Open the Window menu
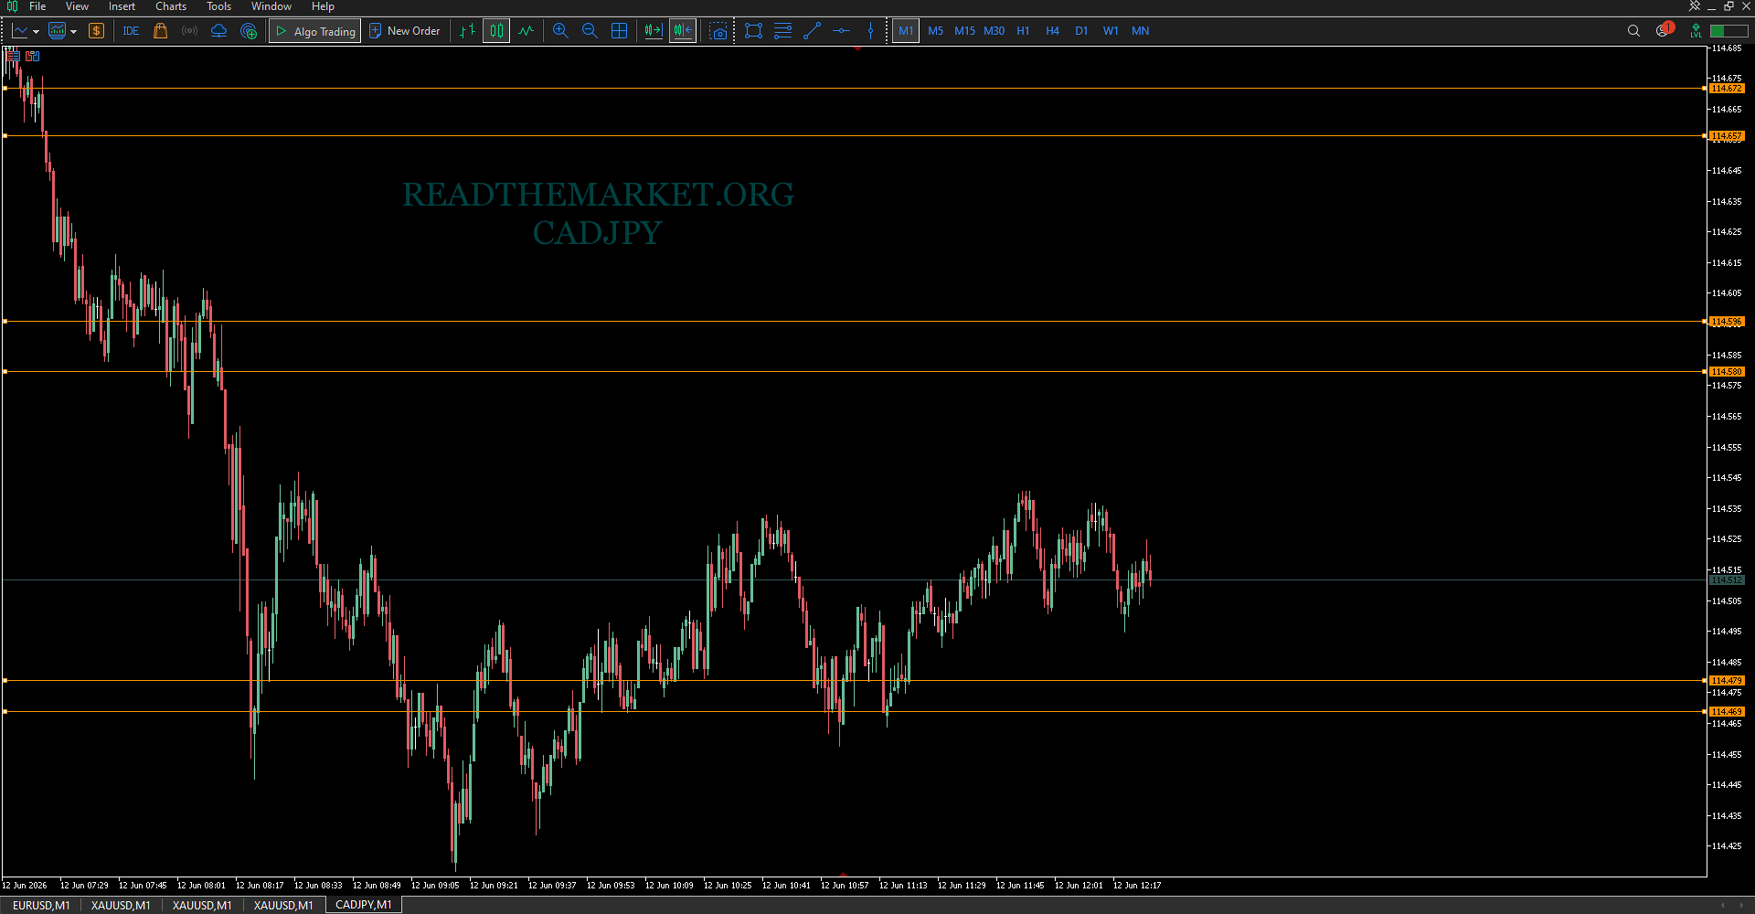Image resolution: width=1755 pixels, height=914 pixels. pyautogui.click(x=271, y=6)
